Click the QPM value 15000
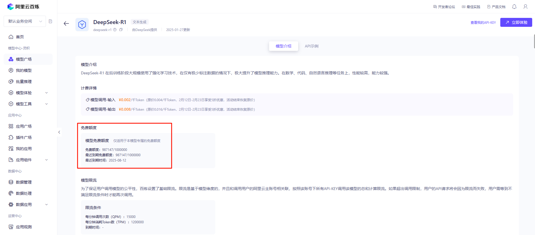The width and height of the screenshot is (535, 235). pos(131,217)
